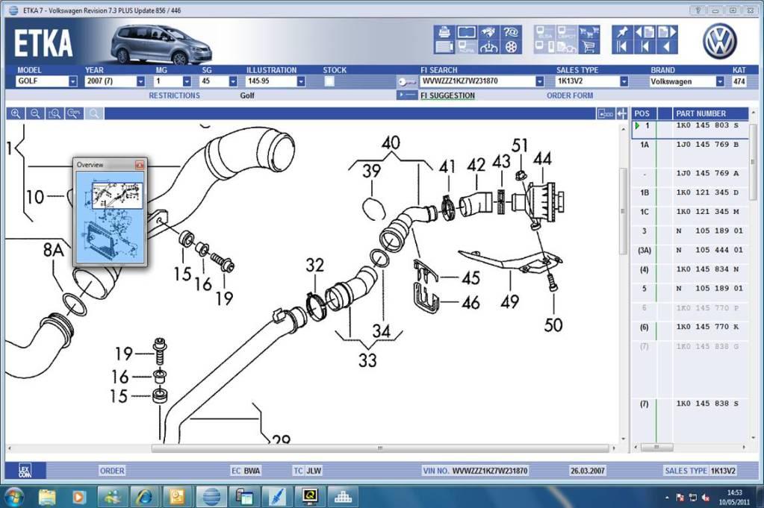Click the double-bar skip-to-first arrow

coord(622,47)
